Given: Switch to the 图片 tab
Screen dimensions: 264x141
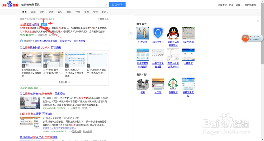Looking at the screenshot, I should click(69, 12).
